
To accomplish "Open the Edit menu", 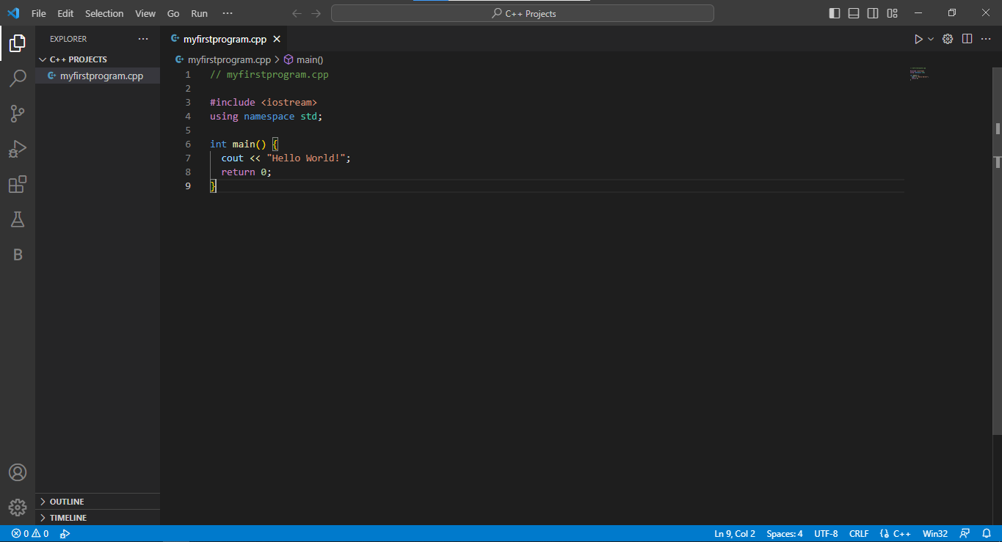I will (65, 13).
